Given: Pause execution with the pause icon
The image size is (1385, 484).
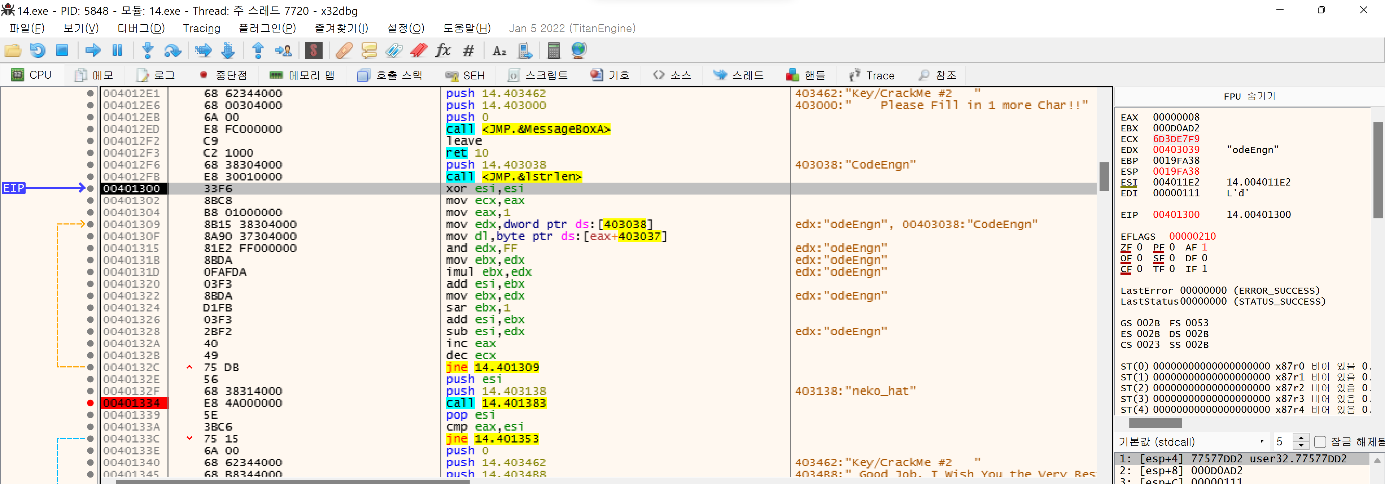Looking at the screenshot, I should (117, 51).
